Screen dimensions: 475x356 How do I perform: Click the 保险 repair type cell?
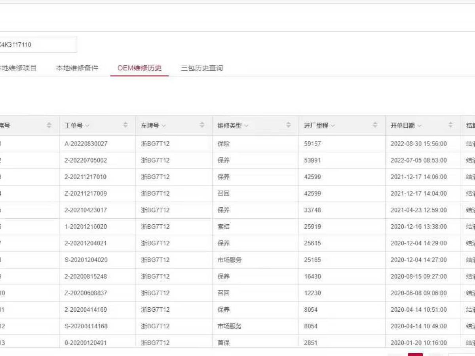pyautogui.click(x=224, y=144)
